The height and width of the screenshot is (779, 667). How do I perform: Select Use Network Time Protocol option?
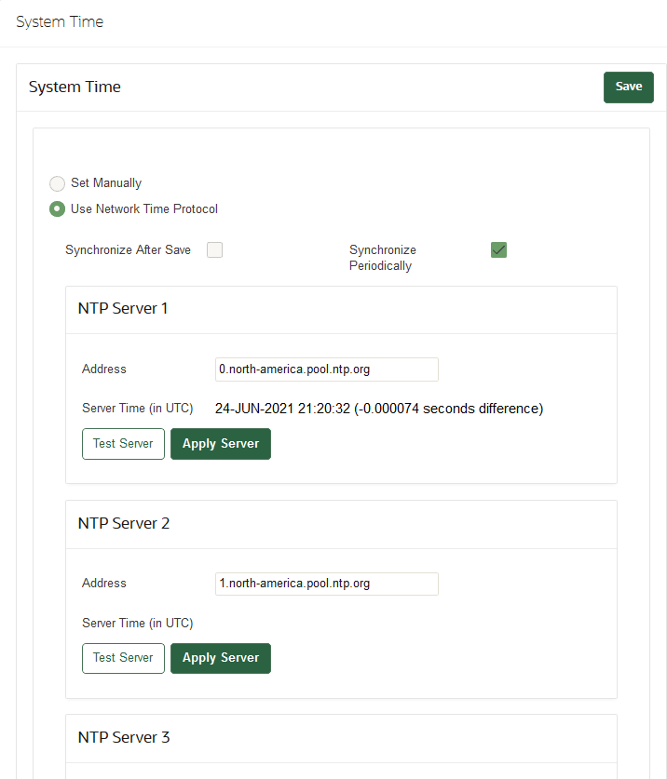click(57, 208)
